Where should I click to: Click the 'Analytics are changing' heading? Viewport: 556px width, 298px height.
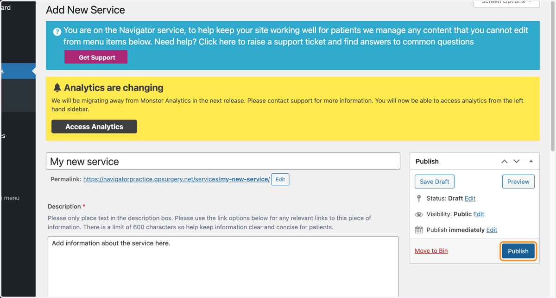(114, 87)
